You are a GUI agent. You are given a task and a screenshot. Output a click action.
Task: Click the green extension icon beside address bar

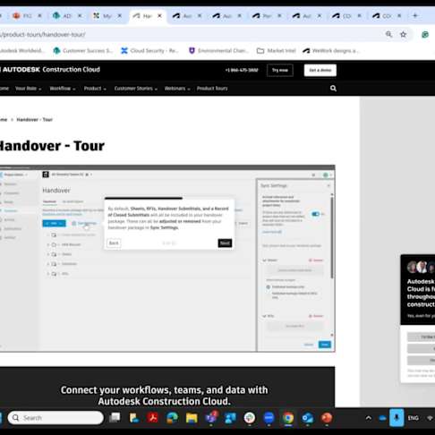pyautogui.click(x=425, y=35)
